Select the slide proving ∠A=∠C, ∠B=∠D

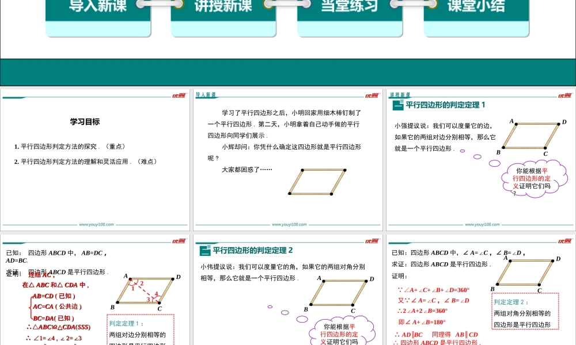[x=481, y=290]
